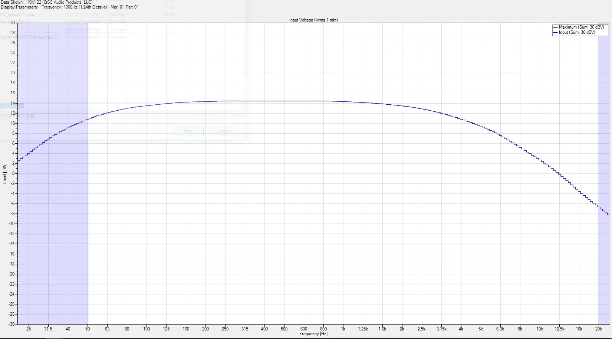Click the "Mer: 0°" parameter text

click(x=117, y=7)
